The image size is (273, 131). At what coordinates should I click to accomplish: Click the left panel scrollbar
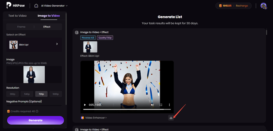(66, 58)
